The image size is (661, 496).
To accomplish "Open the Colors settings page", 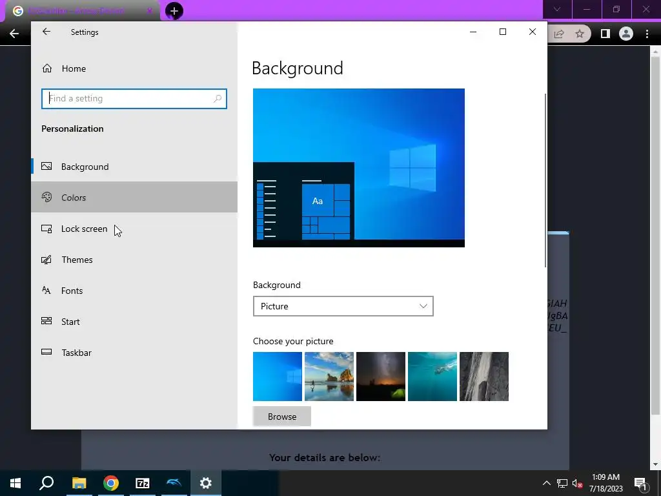I will tap(134, 197).
